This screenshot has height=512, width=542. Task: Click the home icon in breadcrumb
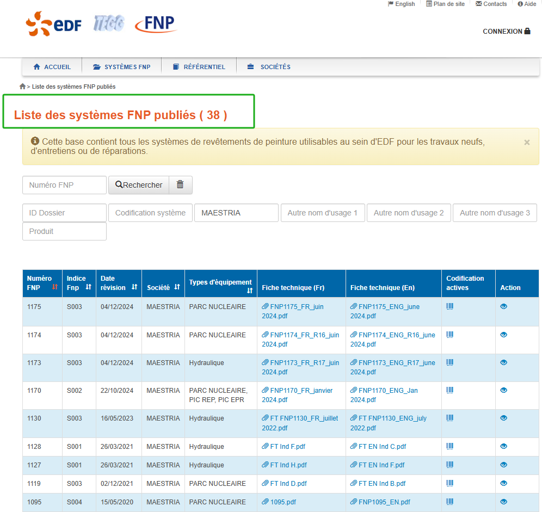22,87
